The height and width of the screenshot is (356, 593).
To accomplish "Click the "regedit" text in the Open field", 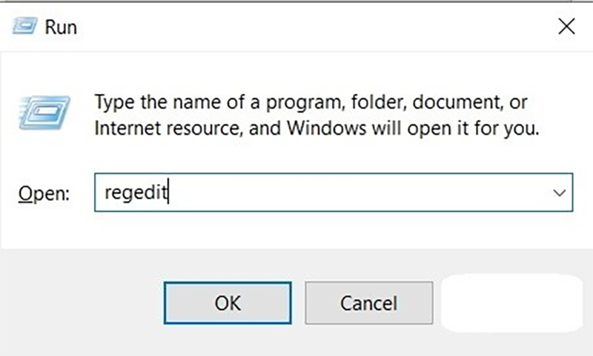I will pos(136,193).
